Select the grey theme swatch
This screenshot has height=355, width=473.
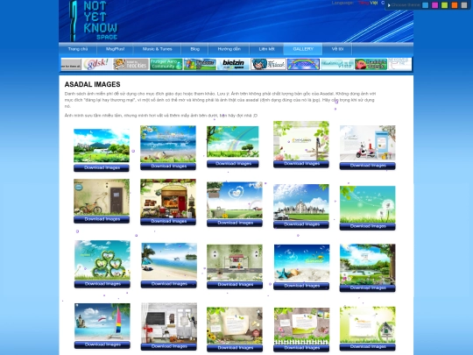464,5
